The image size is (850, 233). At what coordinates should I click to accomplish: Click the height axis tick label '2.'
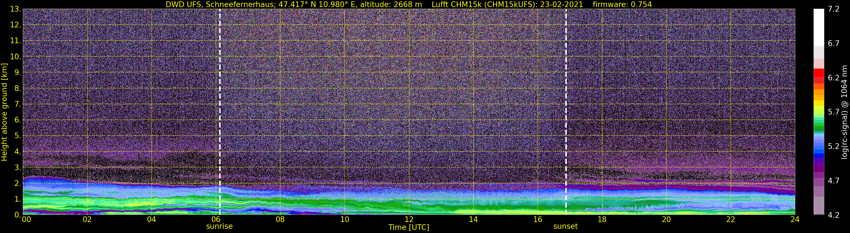click(18, 183)
